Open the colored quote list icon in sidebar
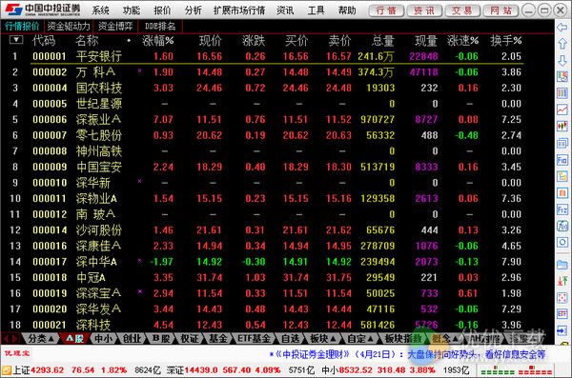Image resolution: width=572 pixels, height=378 pixels. coord(562,76)
